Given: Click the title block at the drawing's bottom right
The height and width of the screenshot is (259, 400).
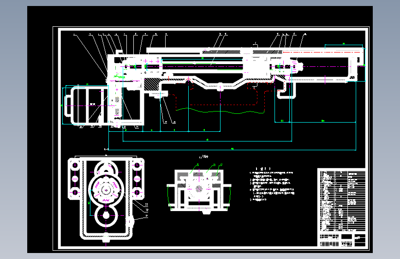Looking at the screenshot, I should pos(342,240).
